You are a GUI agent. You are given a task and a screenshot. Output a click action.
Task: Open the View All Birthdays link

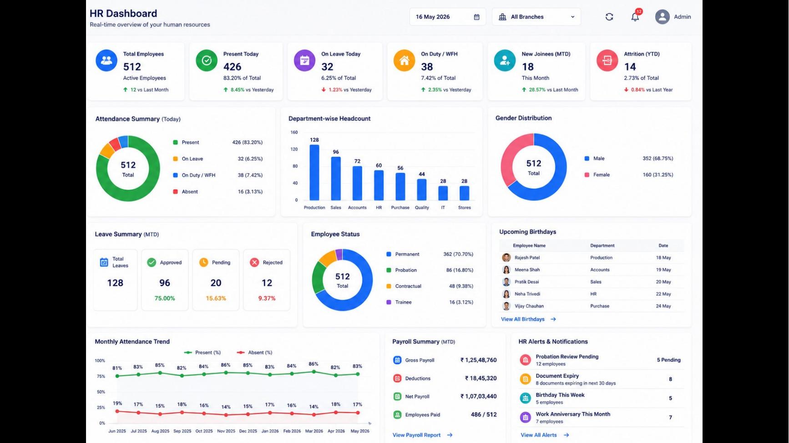pos(528,319)
